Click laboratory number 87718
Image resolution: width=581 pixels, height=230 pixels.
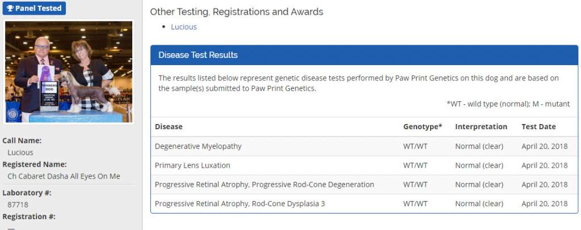coord(18,205)
